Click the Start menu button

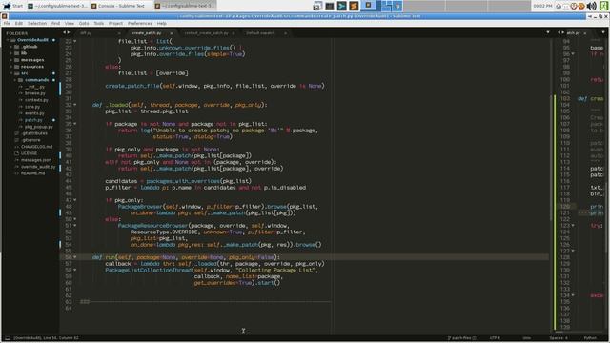coord(12,6)
